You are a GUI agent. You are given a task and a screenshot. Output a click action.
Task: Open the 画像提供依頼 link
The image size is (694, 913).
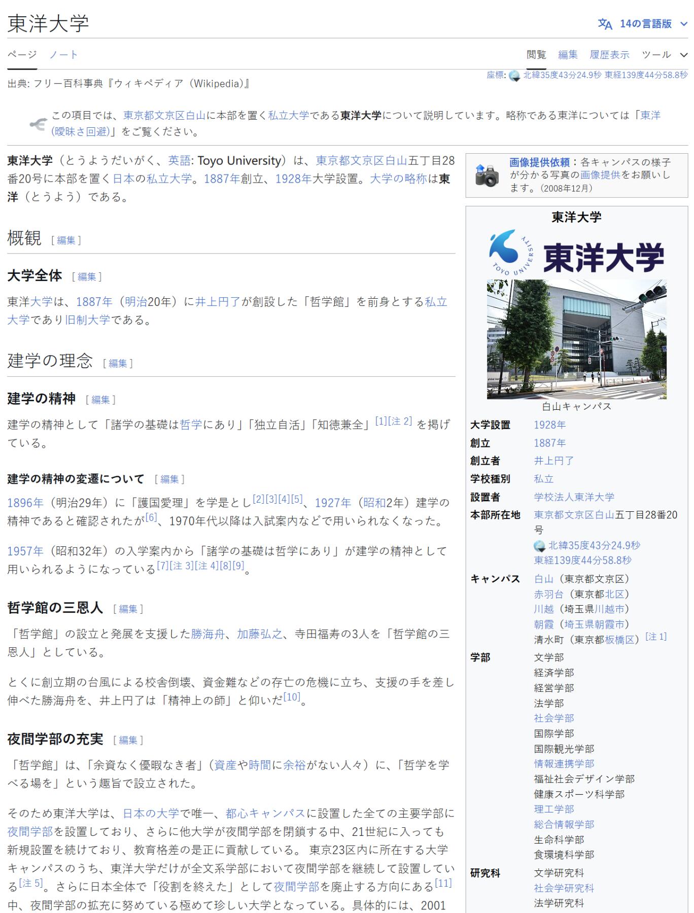pyautogui.click(x=540, y=162)
